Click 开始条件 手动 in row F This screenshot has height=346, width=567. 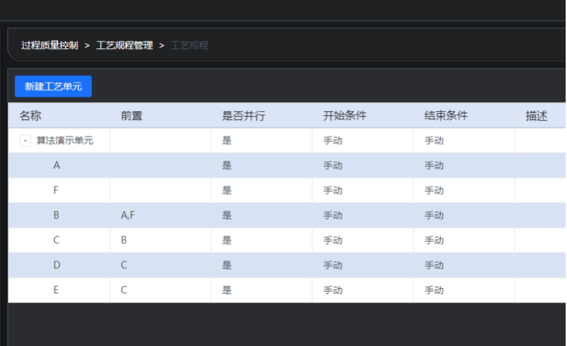[333, 190]
